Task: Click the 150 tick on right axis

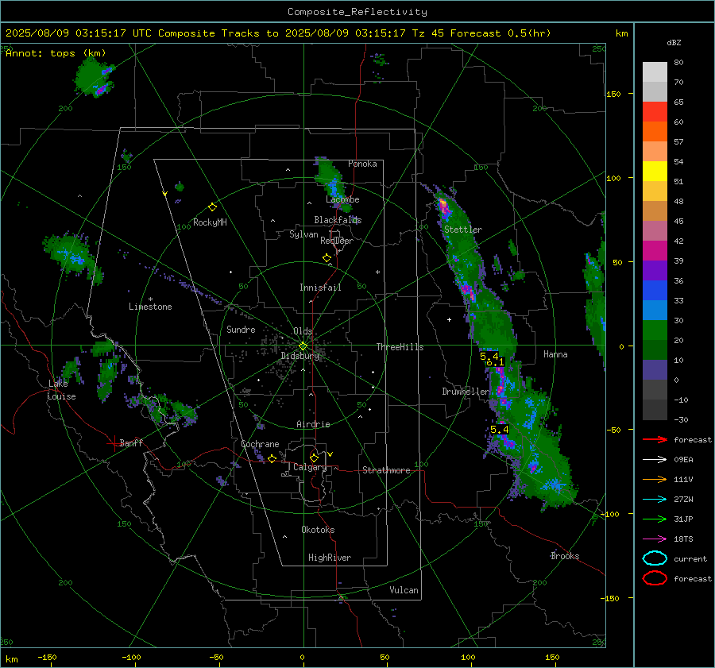Action: click(614, 94)
